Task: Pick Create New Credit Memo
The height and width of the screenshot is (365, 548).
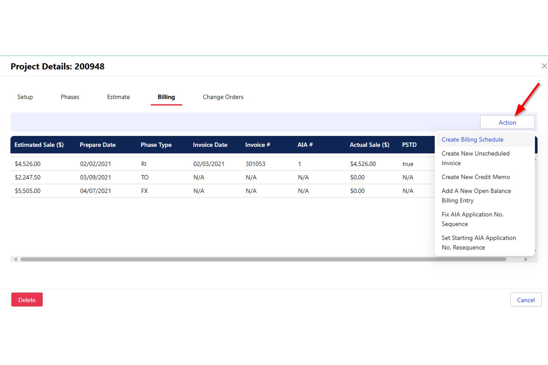Action: click(484, 177)
